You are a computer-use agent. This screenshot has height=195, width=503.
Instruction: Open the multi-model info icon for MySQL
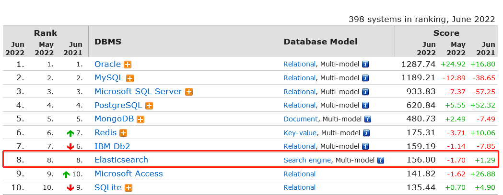click(365, 78)
